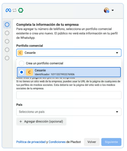Click the Meta infinity logo
The image size is (127, 151).
[8, 10]
